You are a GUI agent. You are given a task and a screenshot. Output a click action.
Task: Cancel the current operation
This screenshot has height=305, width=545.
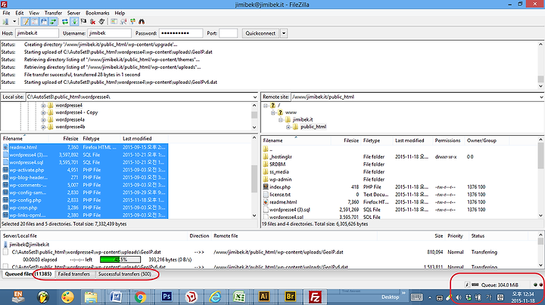point(83,21)
